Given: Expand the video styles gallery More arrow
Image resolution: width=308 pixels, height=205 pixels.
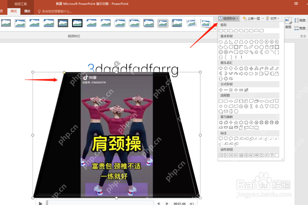Looking at the screenshot, I should 215,29.
